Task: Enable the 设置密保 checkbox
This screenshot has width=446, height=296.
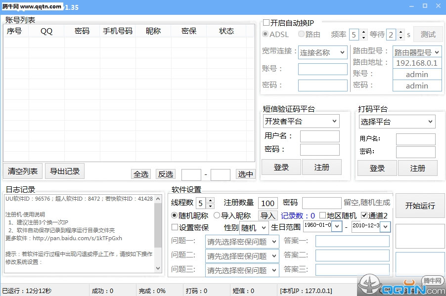Action: (x=175, y=227)
